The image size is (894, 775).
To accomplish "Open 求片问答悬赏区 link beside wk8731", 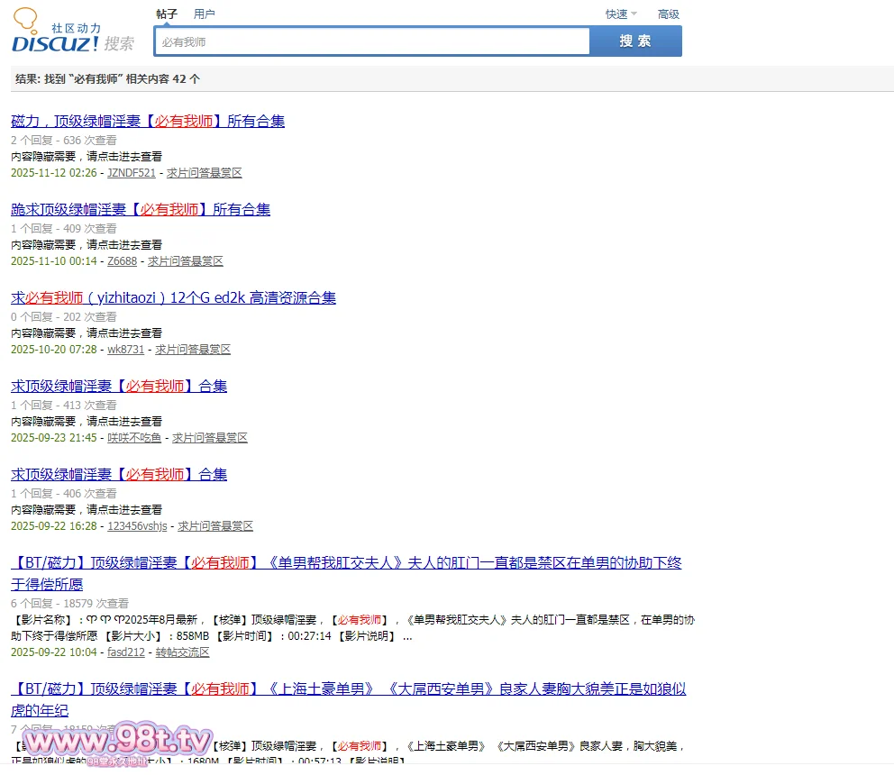I will click(x=193, y=350).
